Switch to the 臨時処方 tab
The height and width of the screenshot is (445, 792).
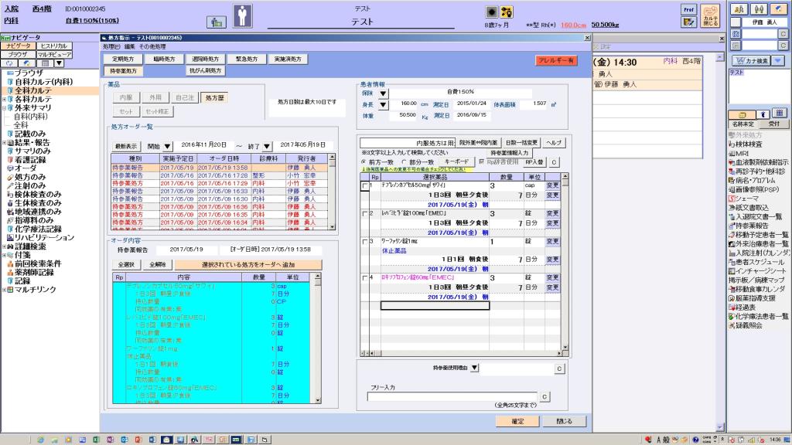point(164,59)
